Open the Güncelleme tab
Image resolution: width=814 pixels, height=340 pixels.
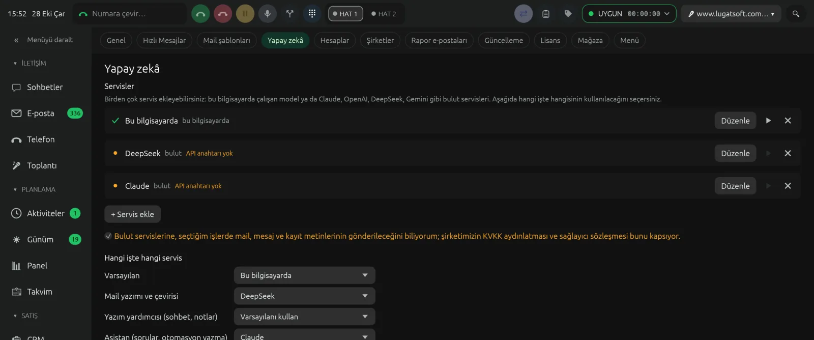[x=504, y=40]
